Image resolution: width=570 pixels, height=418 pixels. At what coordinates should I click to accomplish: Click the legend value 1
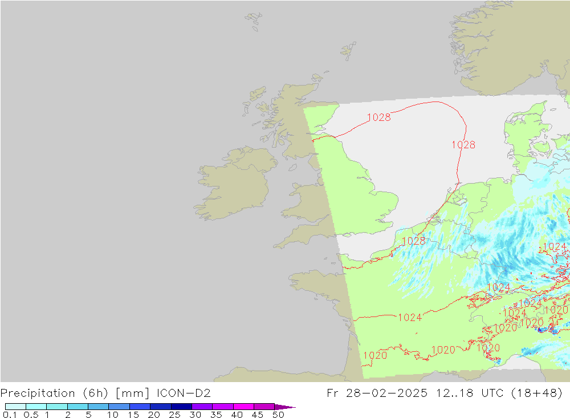pos(47,415)
